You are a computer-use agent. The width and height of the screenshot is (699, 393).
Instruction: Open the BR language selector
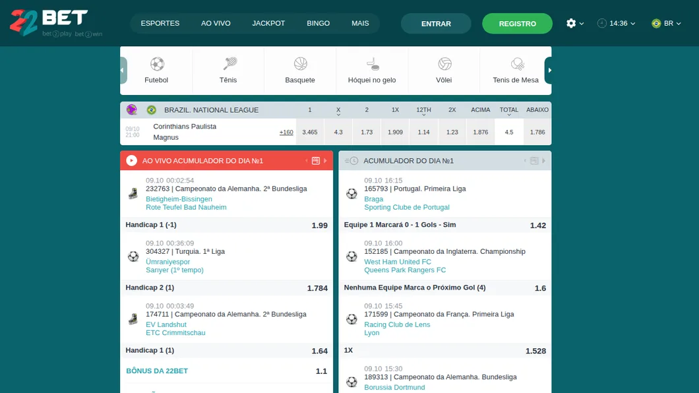pyautogui.click(x=666, y=23)
